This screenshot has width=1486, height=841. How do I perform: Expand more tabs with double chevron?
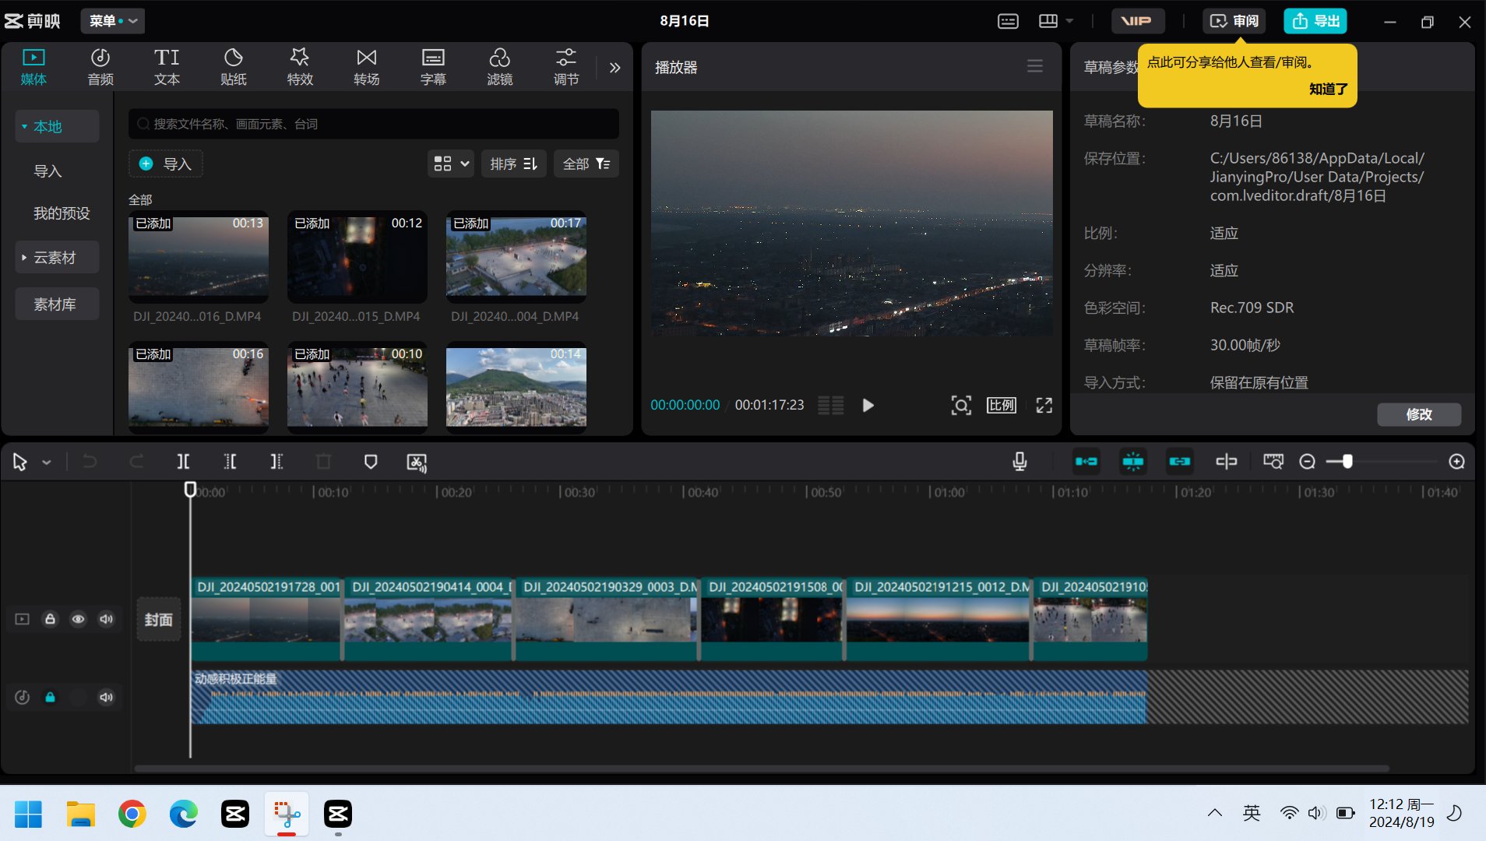point(615,68)
